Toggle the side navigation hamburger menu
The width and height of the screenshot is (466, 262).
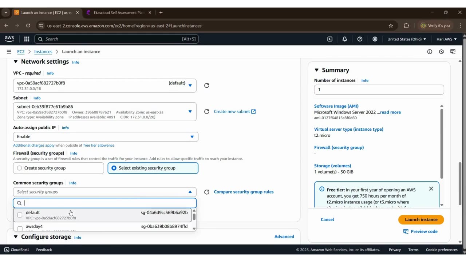[9, 52]
